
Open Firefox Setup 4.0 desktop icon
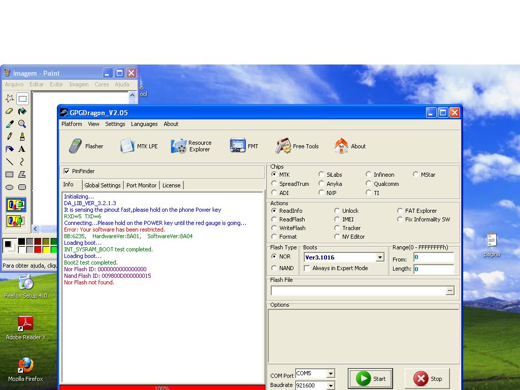coord(25,286)
